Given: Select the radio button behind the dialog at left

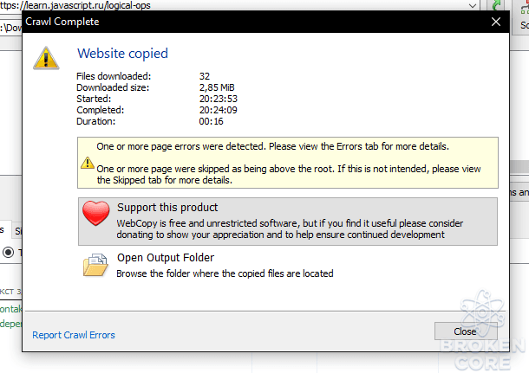Looking at the screenshot, I should point(9,252).
